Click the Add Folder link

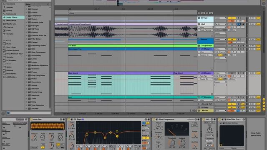[11, 77]
